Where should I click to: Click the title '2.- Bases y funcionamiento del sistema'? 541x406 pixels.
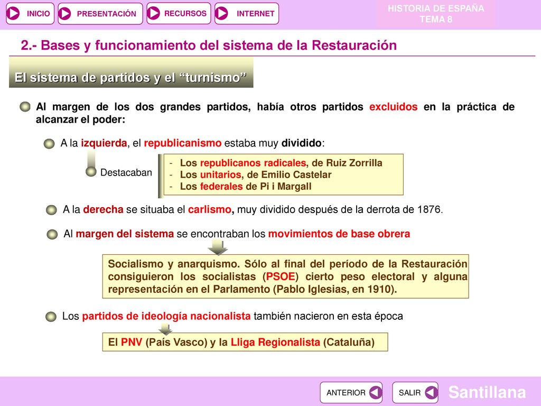pos(209,45)
